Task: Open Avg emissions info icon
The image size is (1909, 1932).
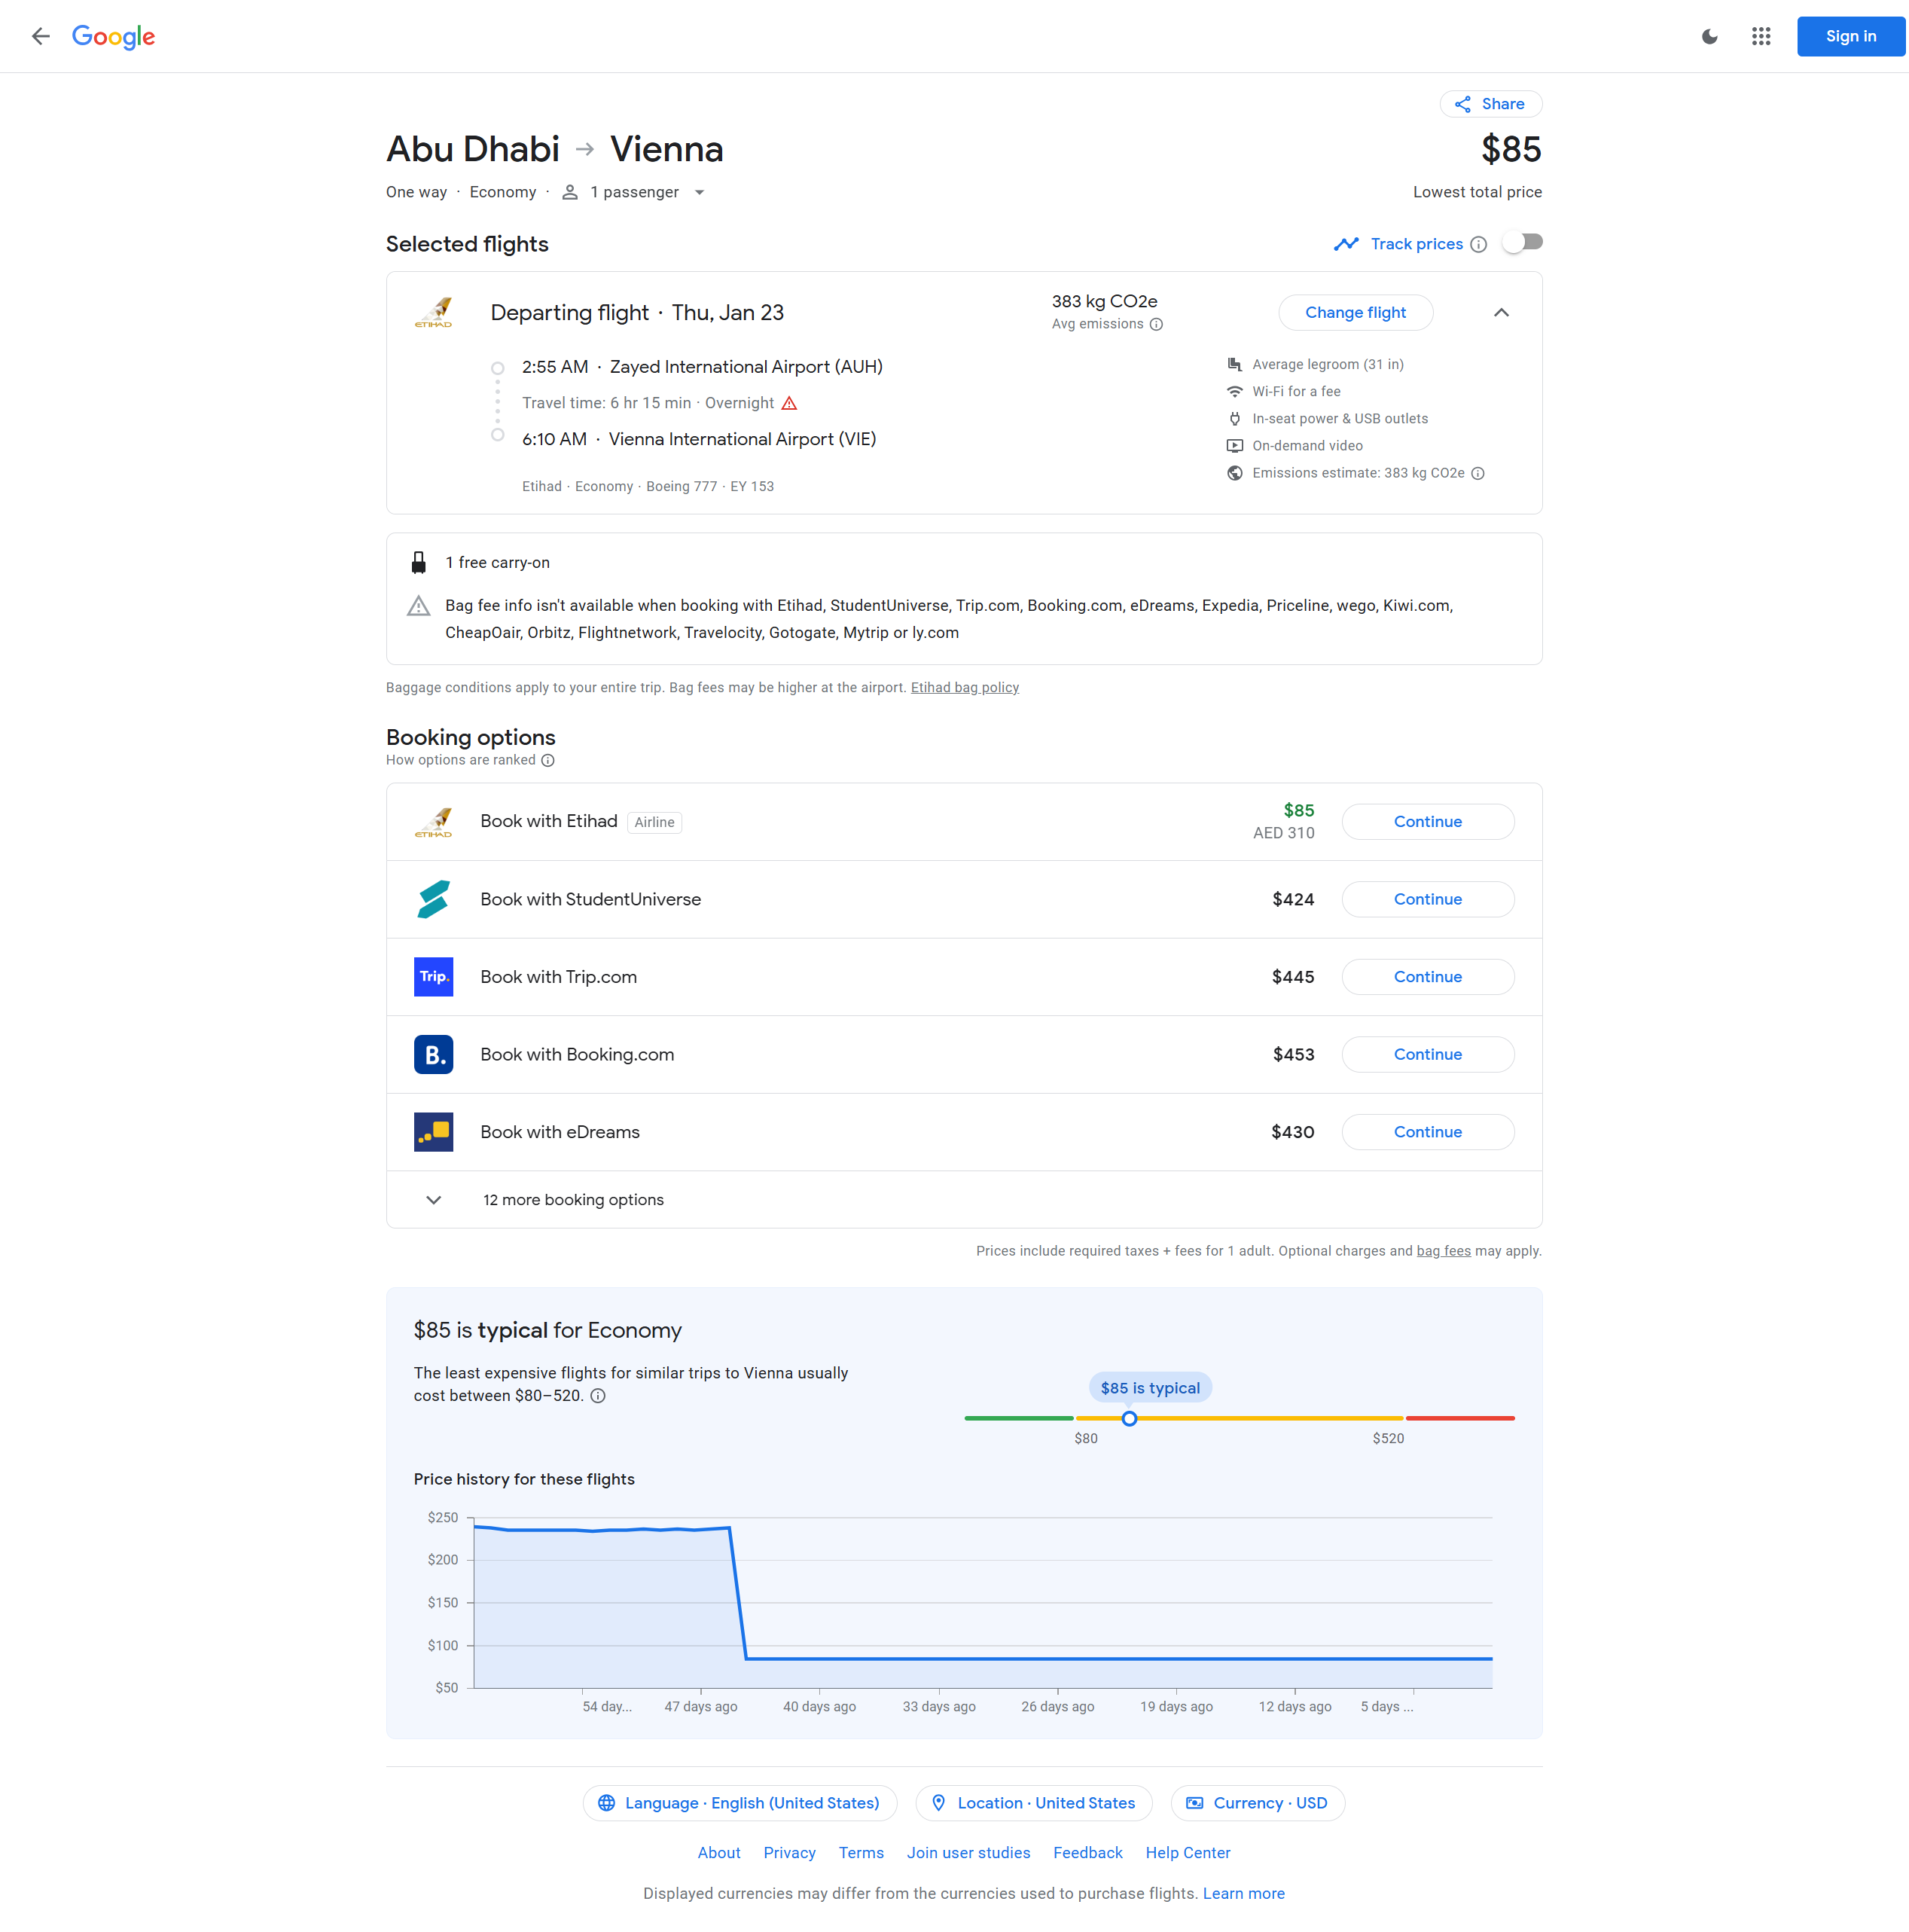Action: (x=1156, y=324)
